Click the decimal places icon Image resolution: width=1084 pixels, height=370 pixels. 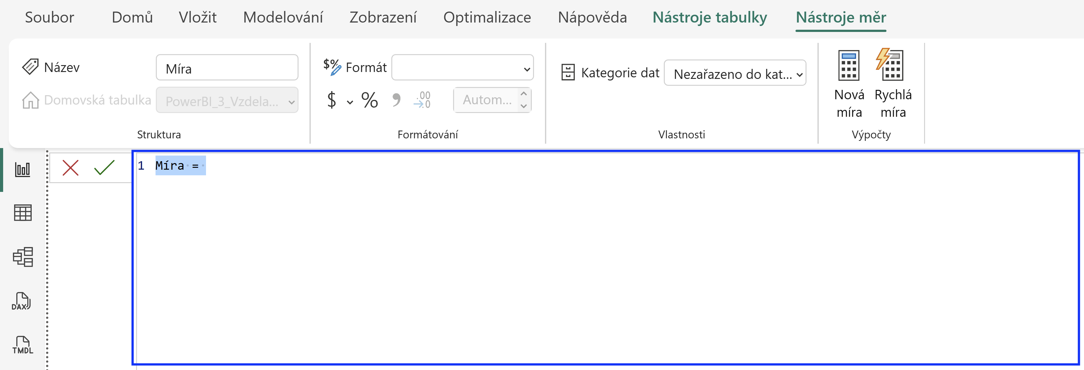click(422, 100)
